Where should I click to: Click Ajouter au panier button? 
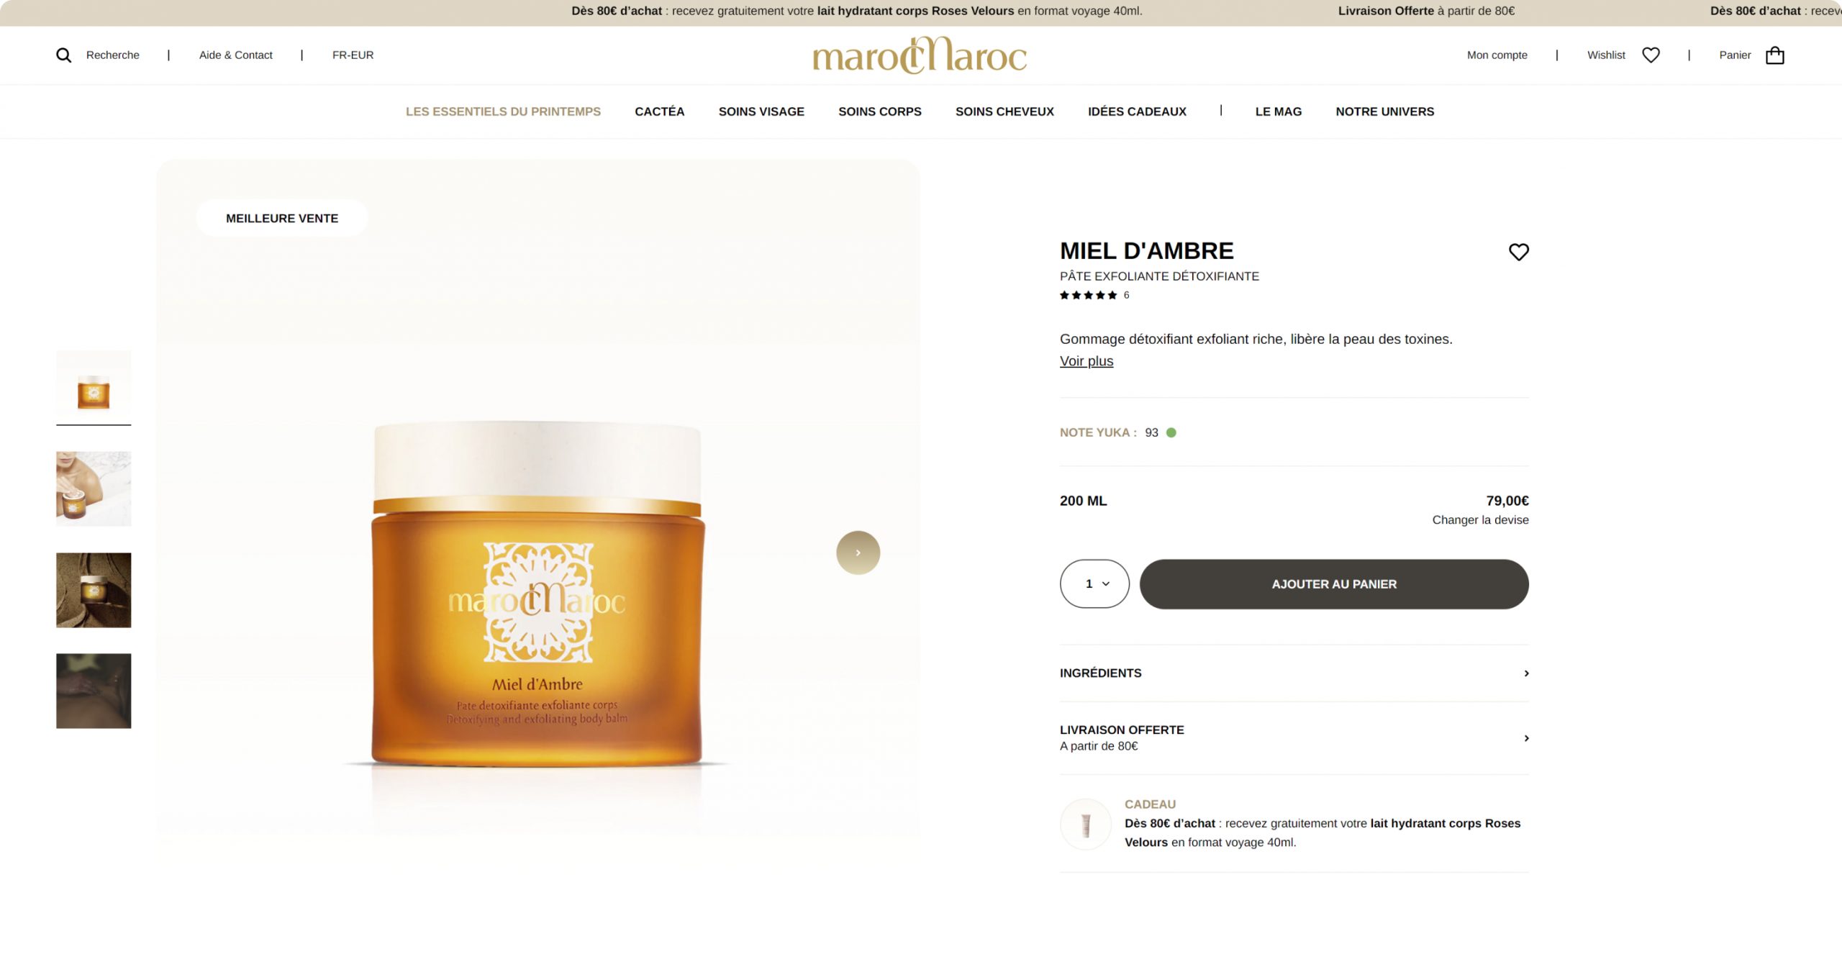[x=1334, y=584]
